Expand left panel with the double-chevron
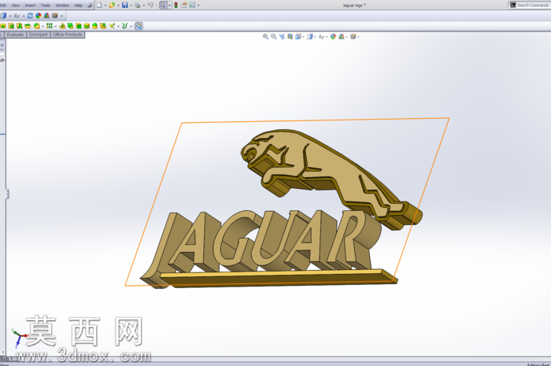 point(2,45)
